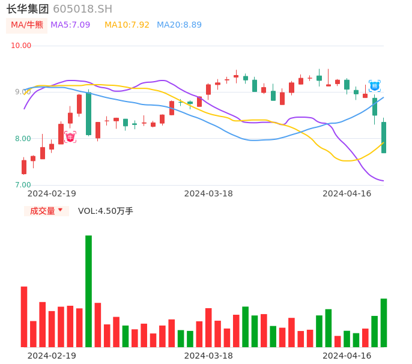
Task: Click the last green volume bar on the right
Action: click(384, 323)
